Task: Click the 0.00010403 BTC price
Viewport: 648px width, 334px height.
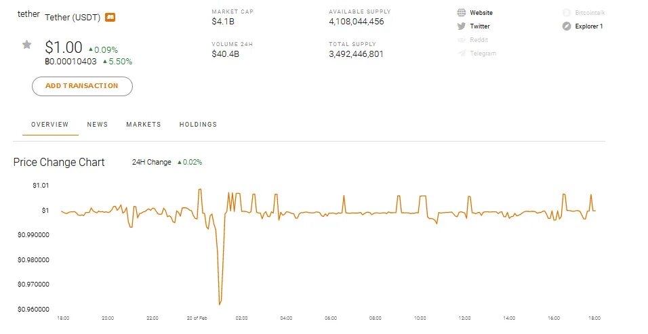Action: (x=70, y=62)
